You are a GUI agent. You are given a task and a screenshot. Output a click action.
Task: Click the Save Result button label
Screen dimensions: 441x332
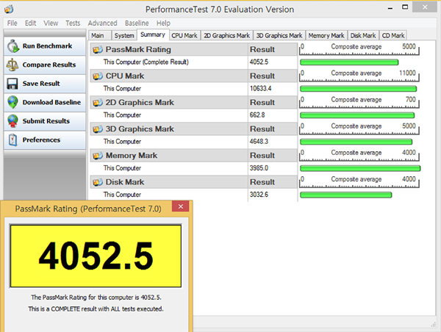(x=41, y=84)
